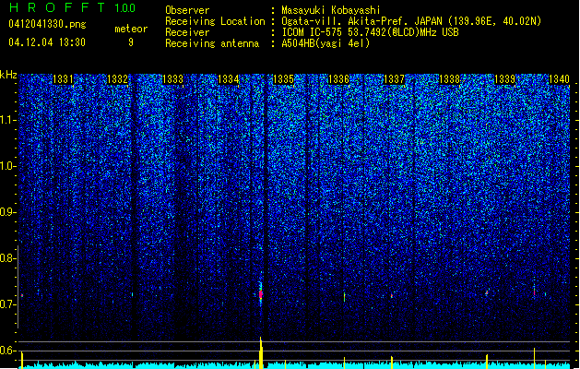Select the 1337 time marker

[394, 79]
